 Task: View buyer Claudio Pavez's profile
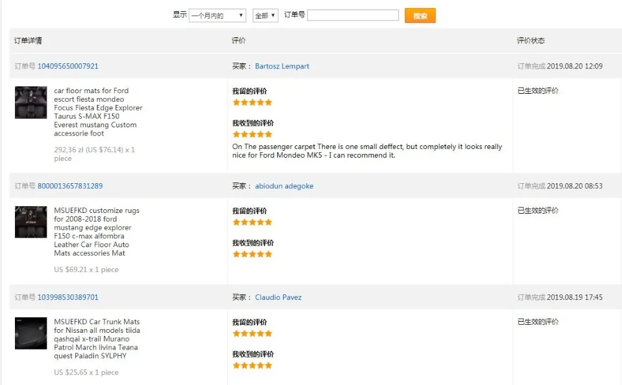tap(278, 297)
